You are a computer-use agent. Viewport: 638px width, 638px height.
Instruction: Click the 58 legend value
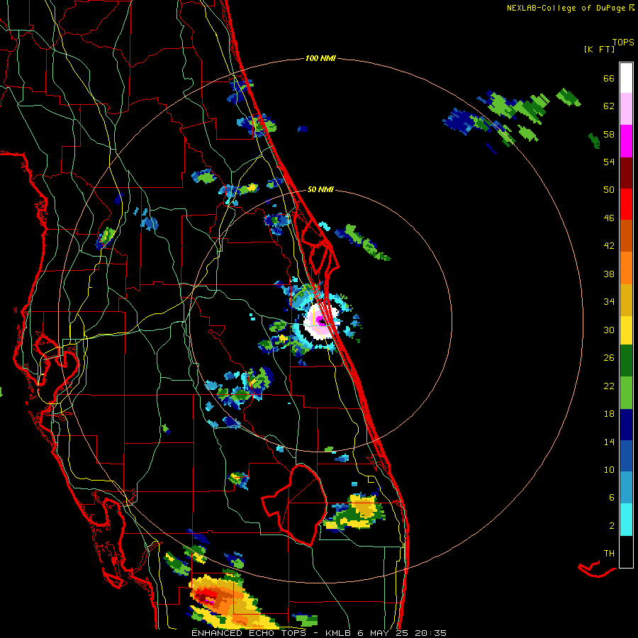click(x=609, y=134)
